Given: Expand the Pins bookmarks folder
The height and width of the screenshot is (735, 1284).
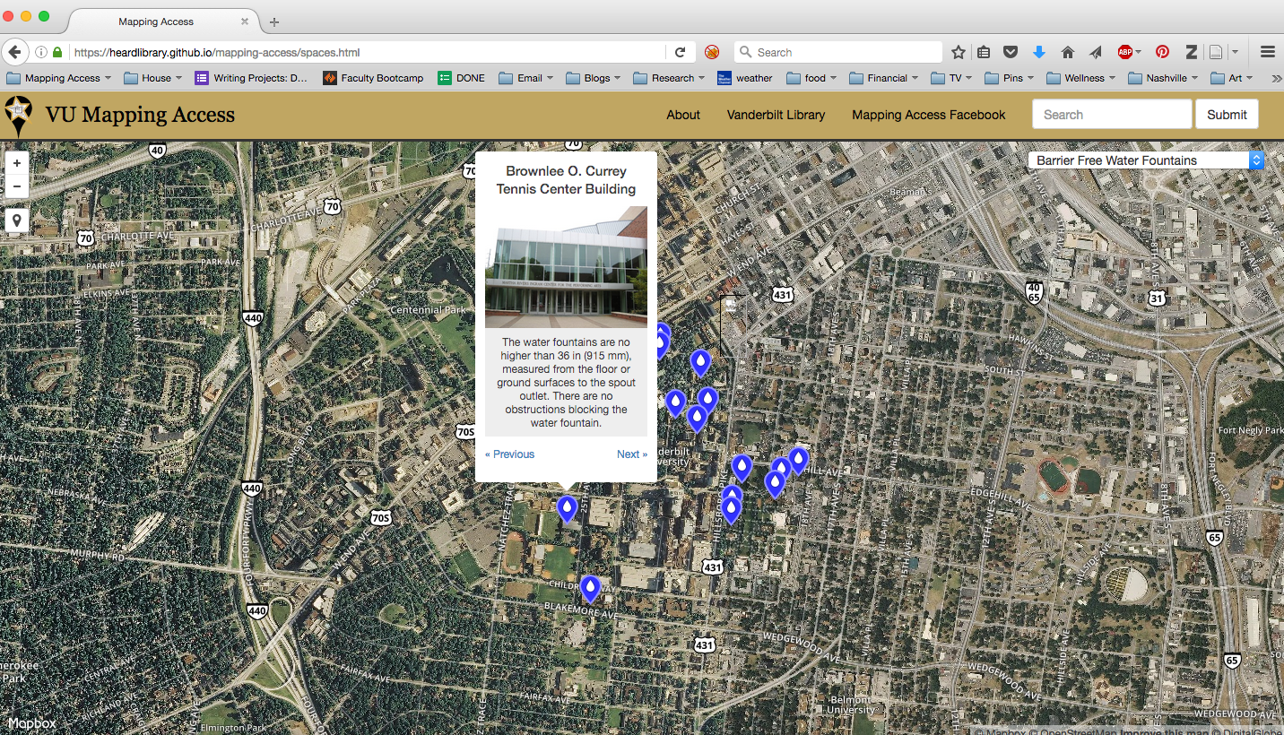Looking at the screenshot, I should click(1010, 78).
